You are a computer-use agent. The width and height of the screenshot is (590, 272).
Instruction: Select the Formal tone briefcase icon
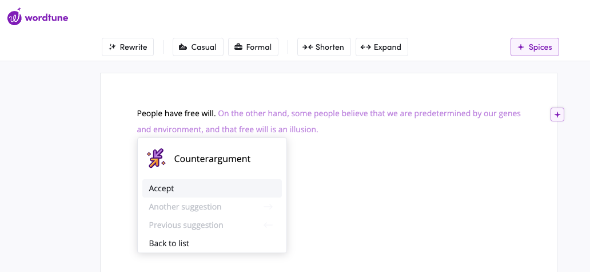[x=238, y=47]
